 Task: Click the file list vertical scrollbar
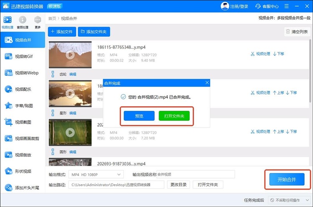point(310,72)
